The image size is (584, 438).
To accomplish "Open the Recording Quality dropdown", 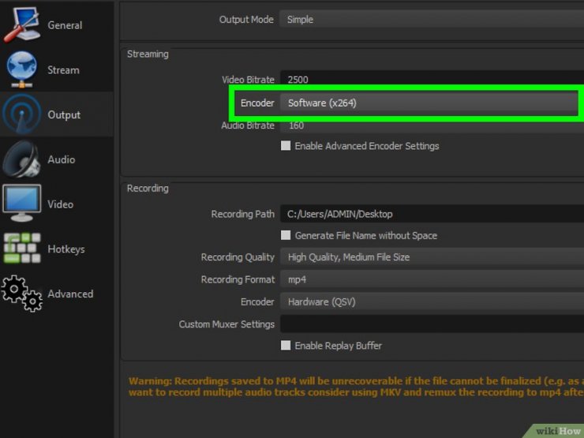I will click(x=432, y=257).
